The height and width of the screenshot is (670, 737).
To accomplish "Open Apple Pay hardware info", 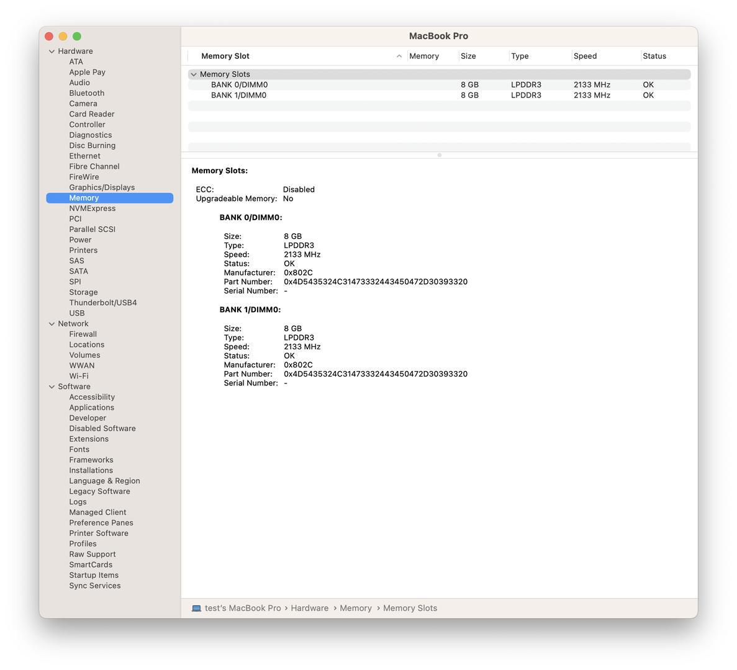I will click(x=88, y=72).
